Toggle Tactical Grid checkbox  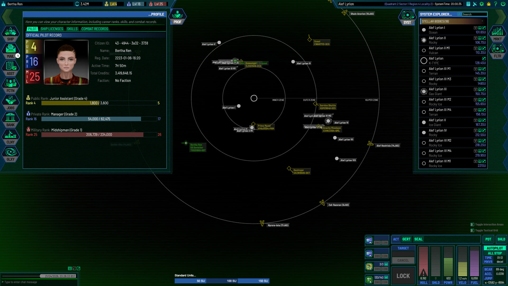[x=472, y=231]
